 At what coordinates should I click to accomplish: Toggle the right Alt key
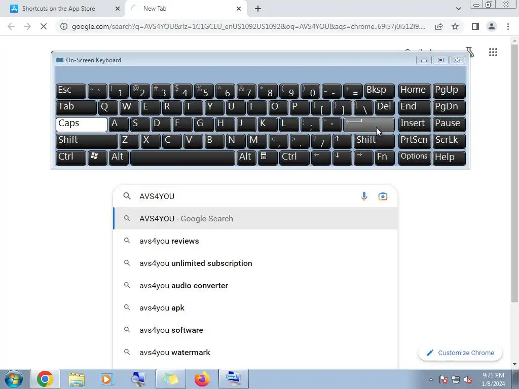tap(246, 157)
